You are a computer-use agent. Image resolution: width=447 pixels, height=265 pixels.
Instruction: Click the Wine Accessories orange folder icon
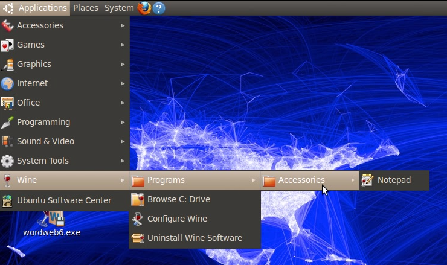pos(269,180)
